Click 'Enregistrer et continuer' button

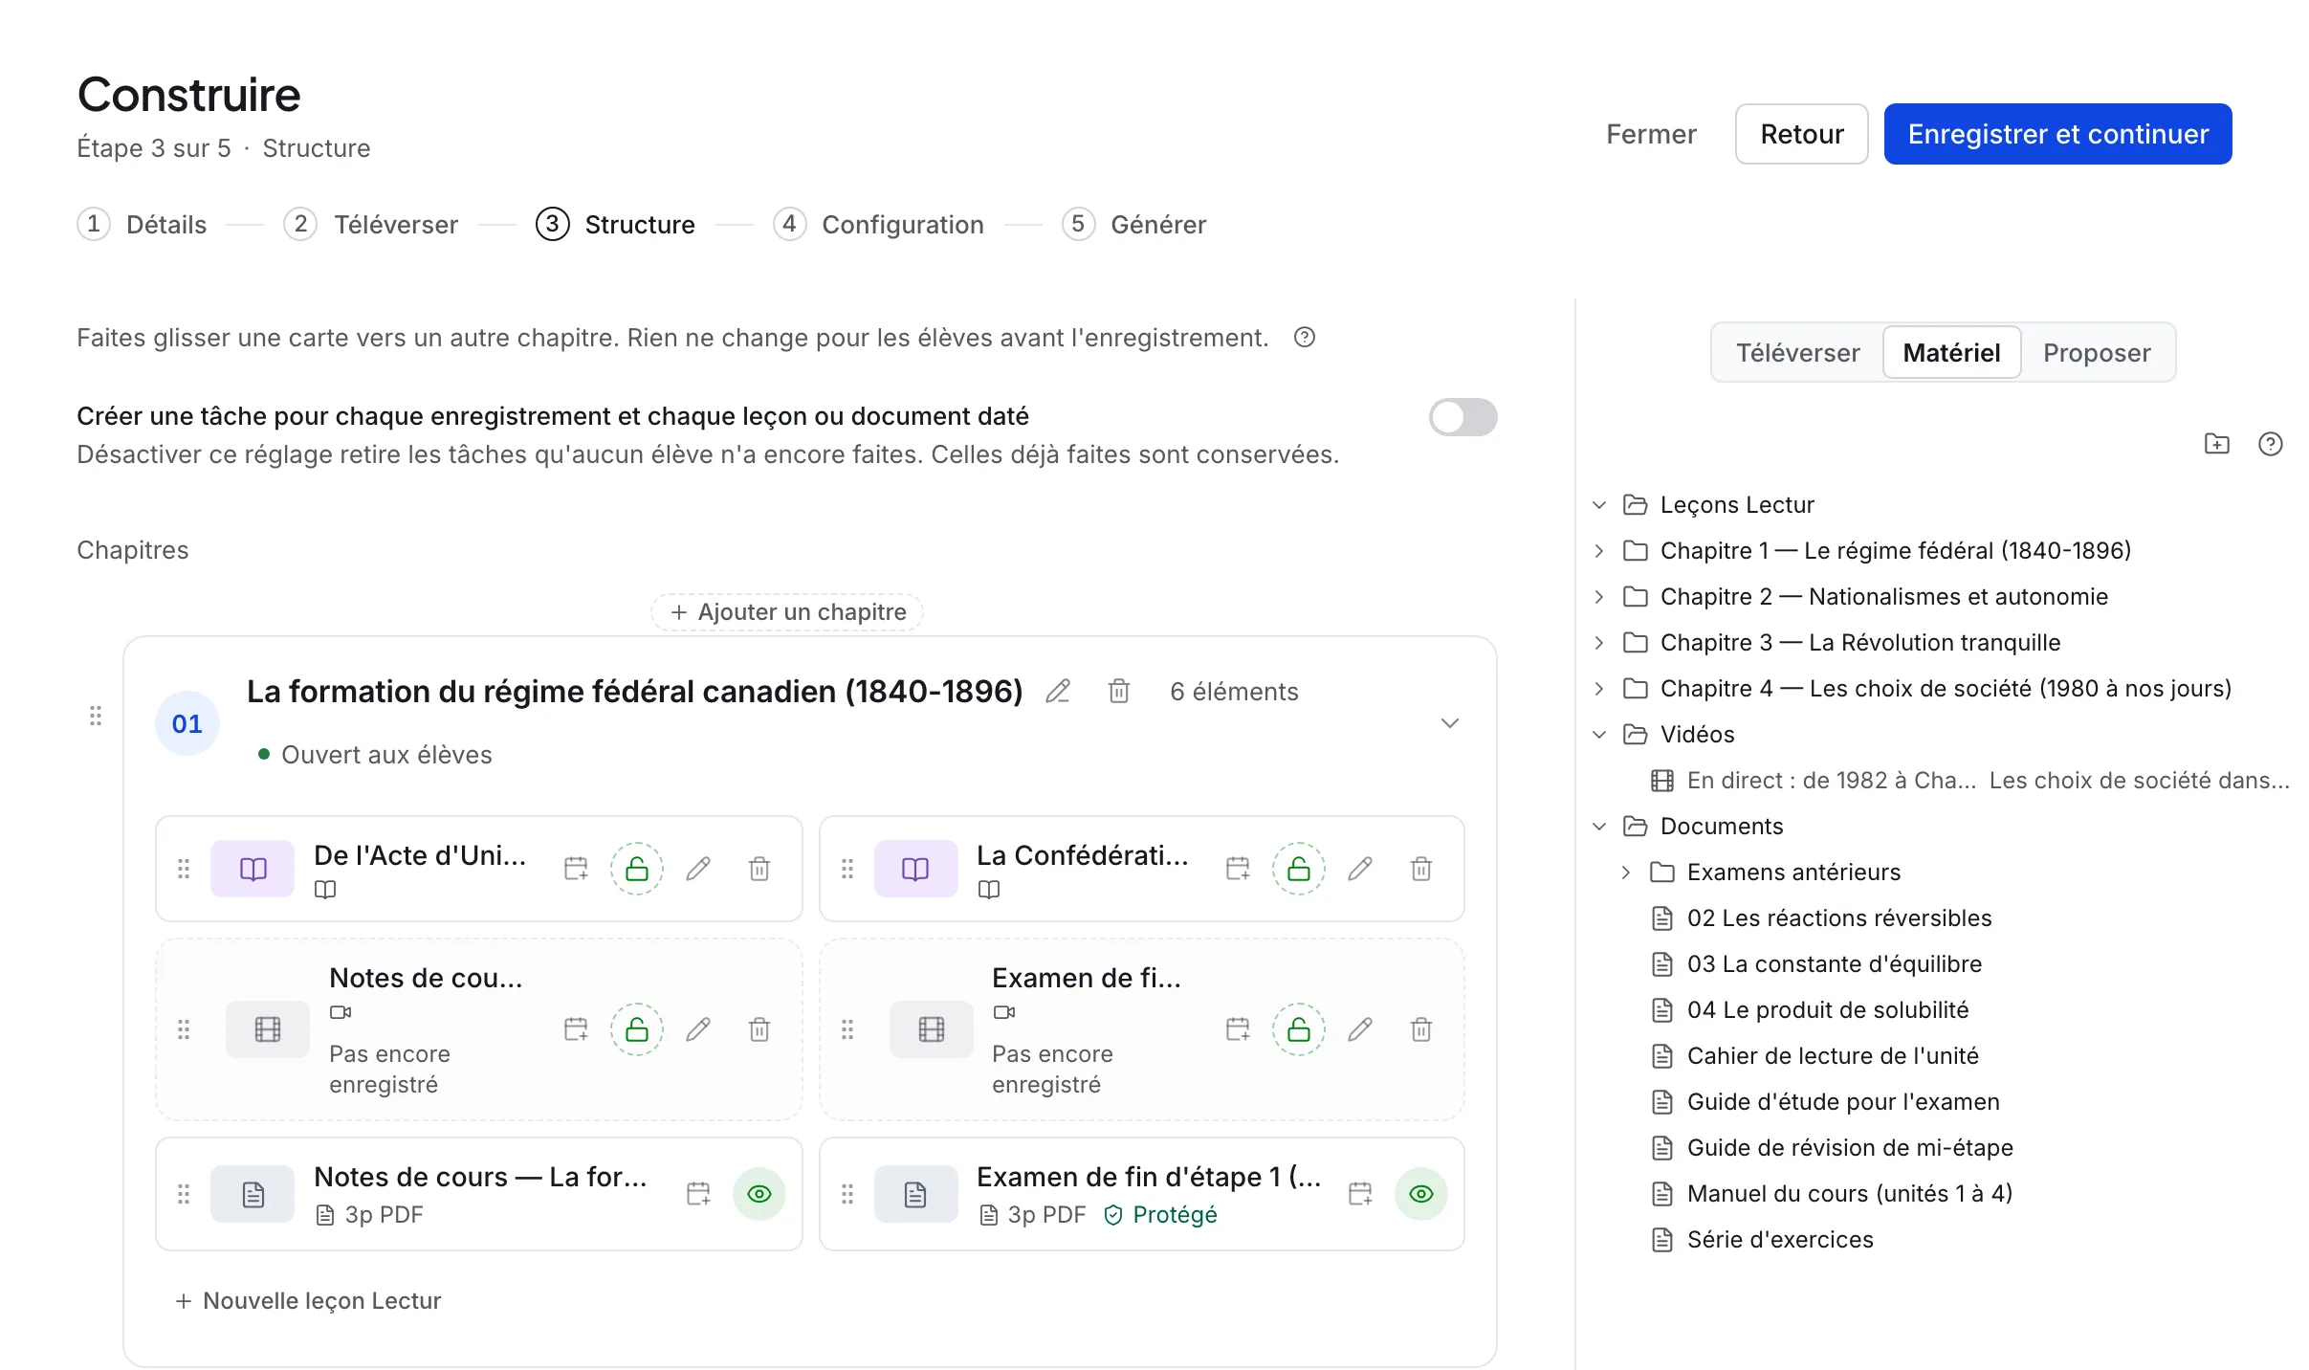pos(2058,134)
